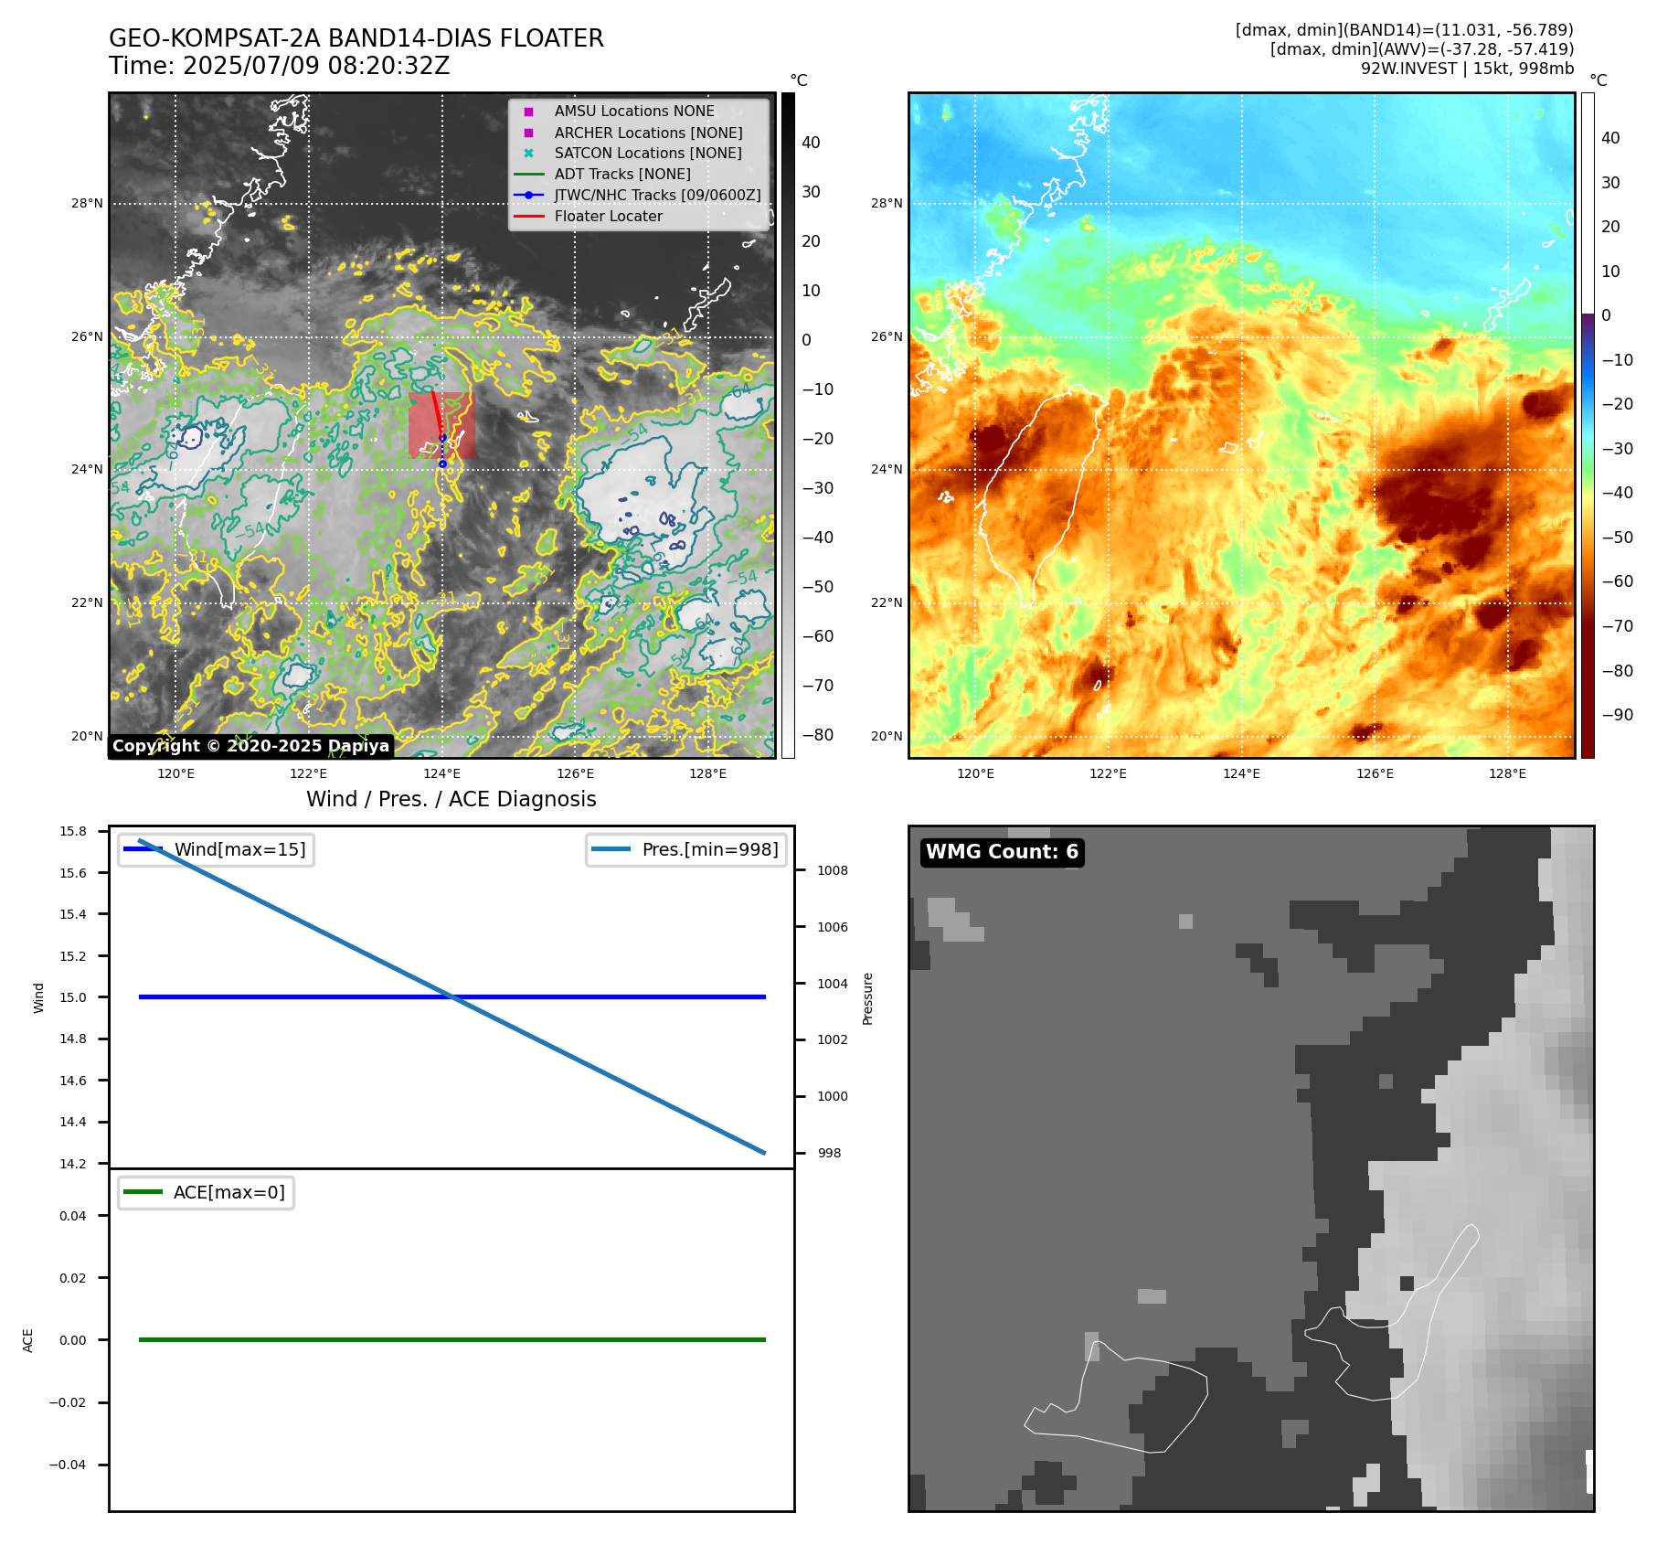
Task: Click the '92W.INVEST | 15kt, 998mb' label
Action: pos(1468,69)
